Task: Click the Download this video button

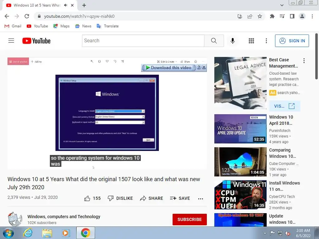Action: point(169,68)
